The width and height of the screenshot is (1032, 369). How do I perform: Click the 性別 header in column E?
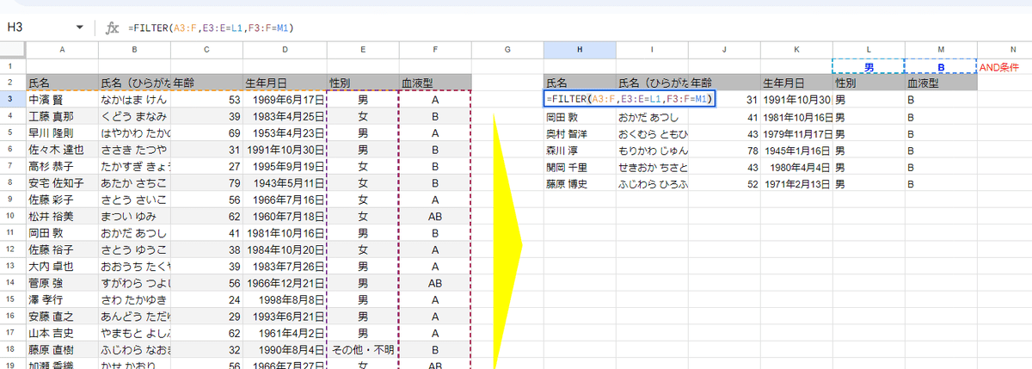click(363, 83)
